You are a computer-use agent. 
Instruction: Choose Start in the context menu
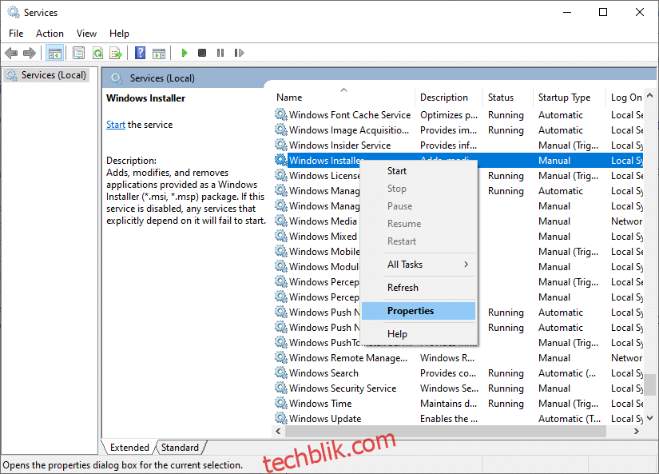click(x=419, y=171)
